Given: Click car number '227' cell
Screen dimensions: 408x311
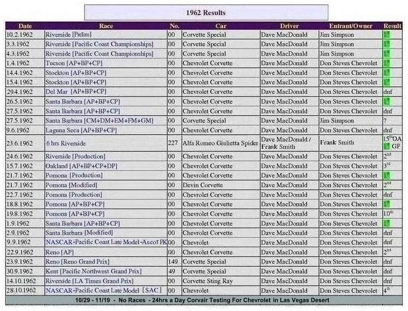Looking at the screenshot, I should click(x=173, y=143).
